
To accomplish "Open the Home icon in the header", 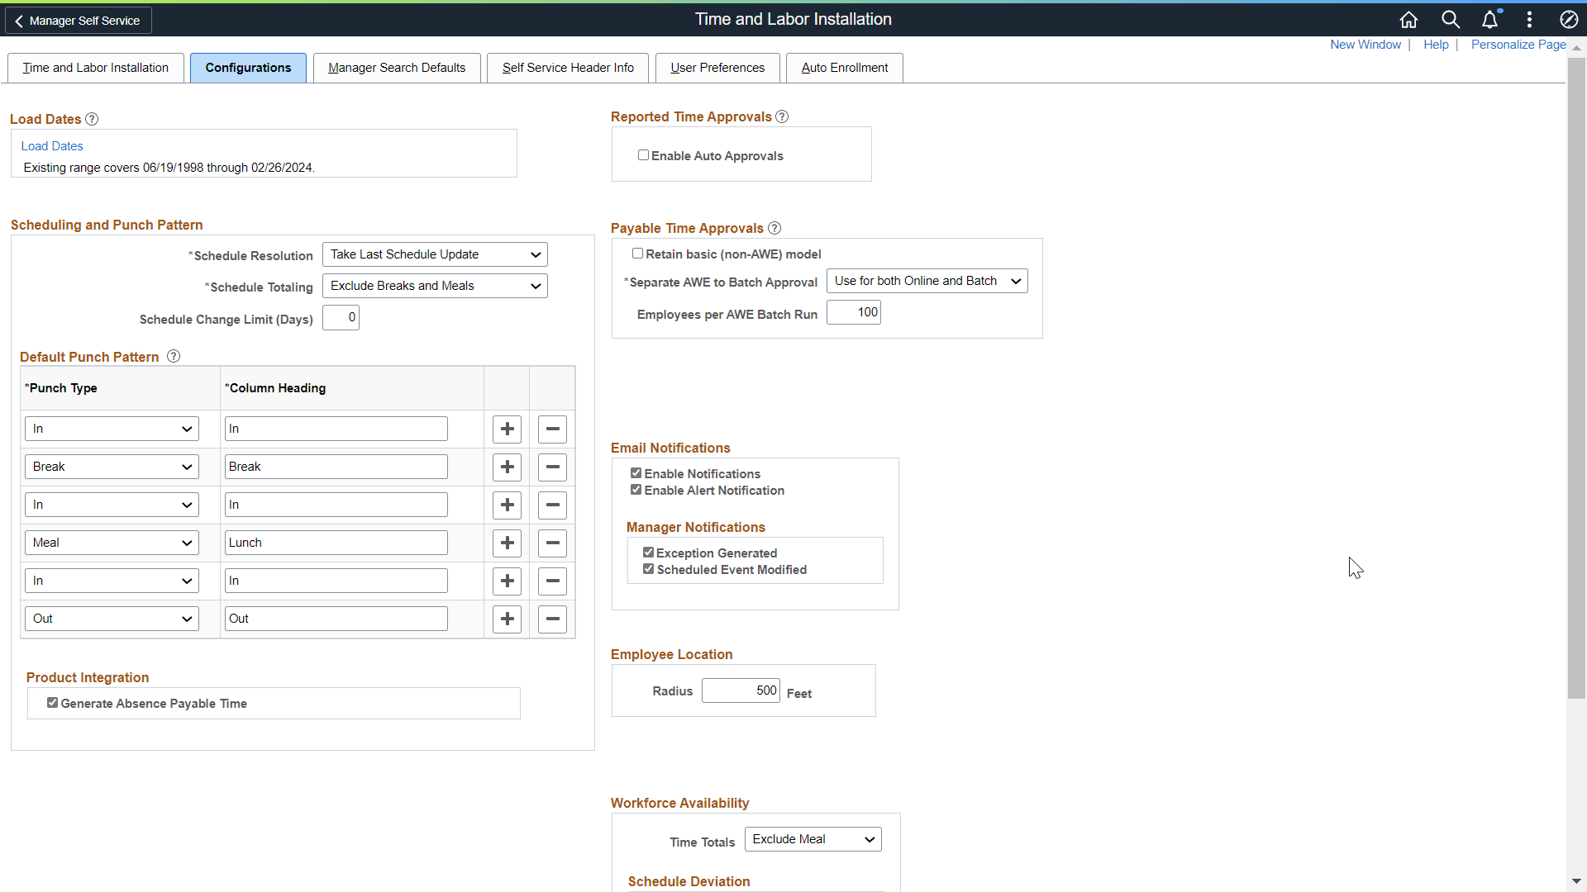I will coord(1408,19).
